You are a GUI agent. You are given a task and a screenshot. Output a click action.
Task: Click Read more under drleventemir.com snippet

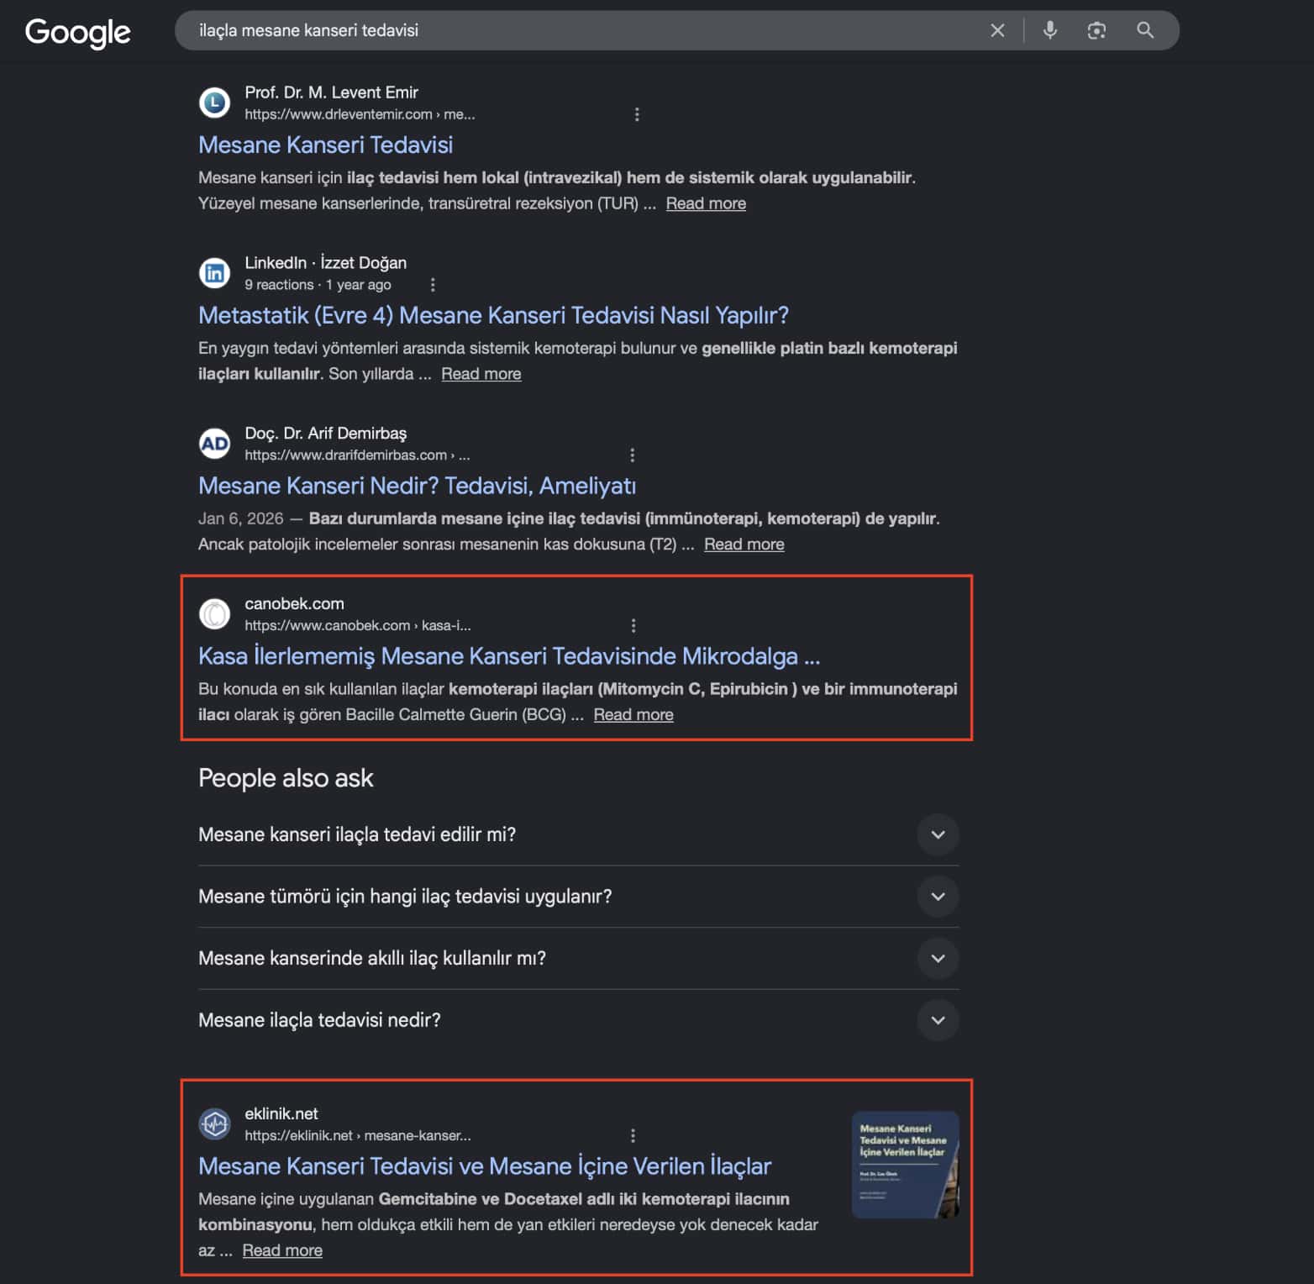[706, 203]
